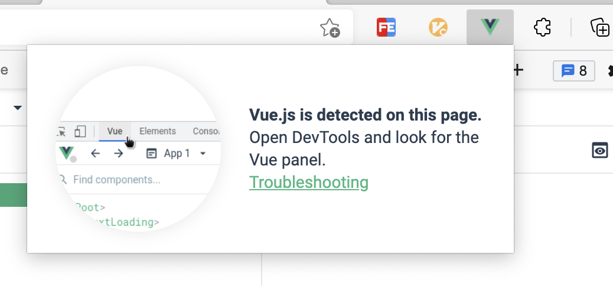The height and width of the screenshot is (286, 613).
Task: Toggle the eye preview icon on page
Action: tap(599, 150)
